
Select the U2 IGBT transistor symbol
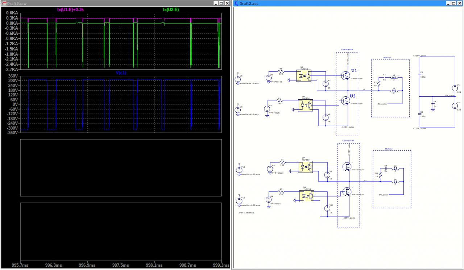[345, 101]
